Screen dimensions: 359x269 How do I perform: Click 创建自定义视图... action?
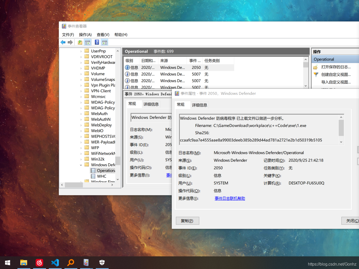click(336, 75)
